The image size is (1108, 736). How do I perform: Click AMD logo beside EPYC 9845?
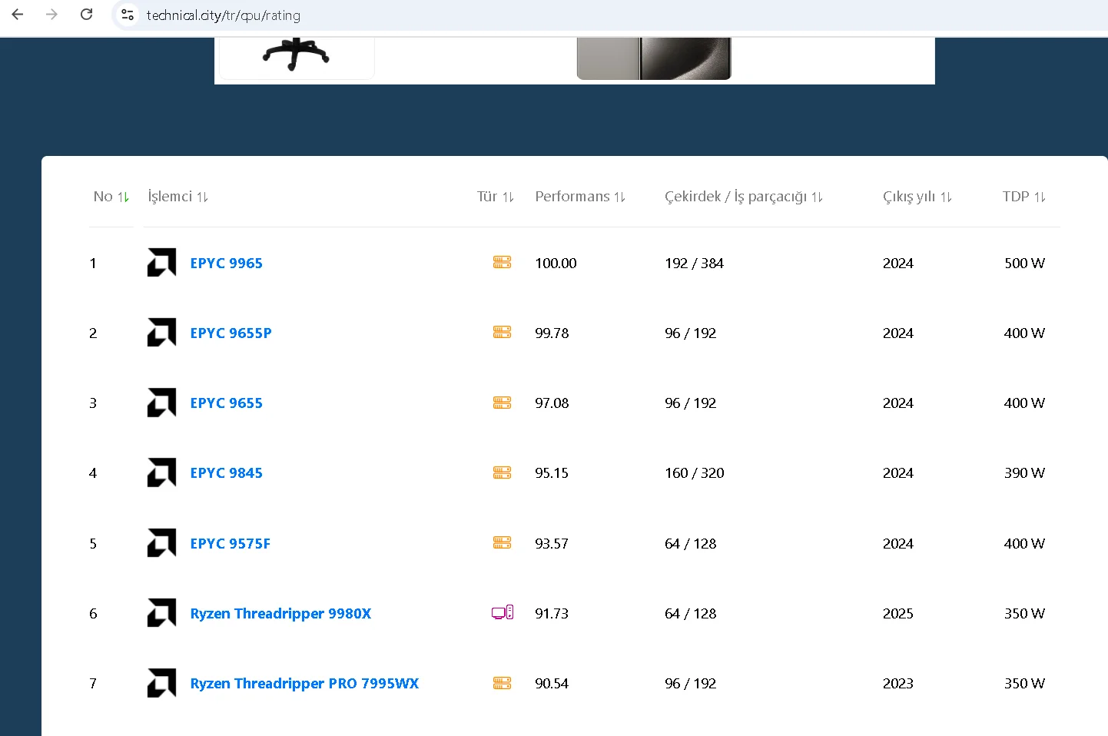coord(161,472)
